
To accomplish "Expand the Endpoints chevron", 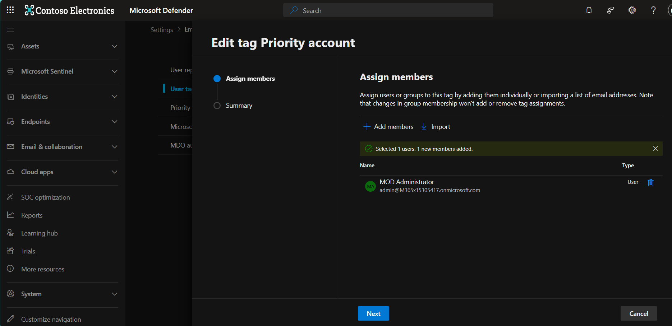I will pos(115,122).
